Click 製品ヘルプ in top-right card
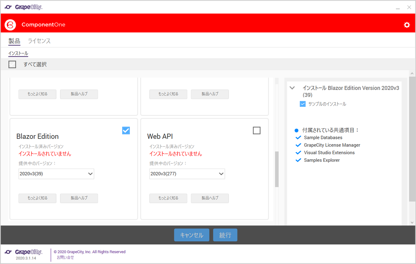Screen dimensions: 416x264 [x=210, y=94]
